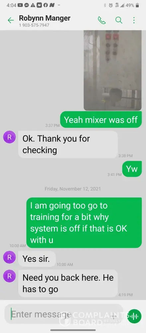Tap the R avatar beside 'Ok. Thank you'

click(x=9, y=137)
